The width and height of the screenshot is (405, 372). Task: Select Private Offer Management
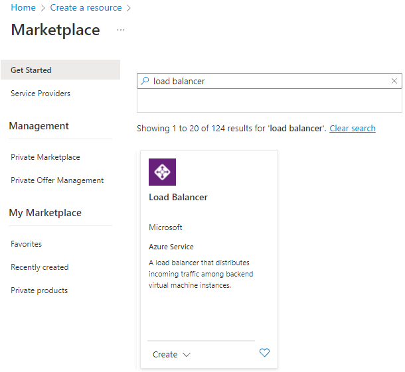[x=57, y=180]
